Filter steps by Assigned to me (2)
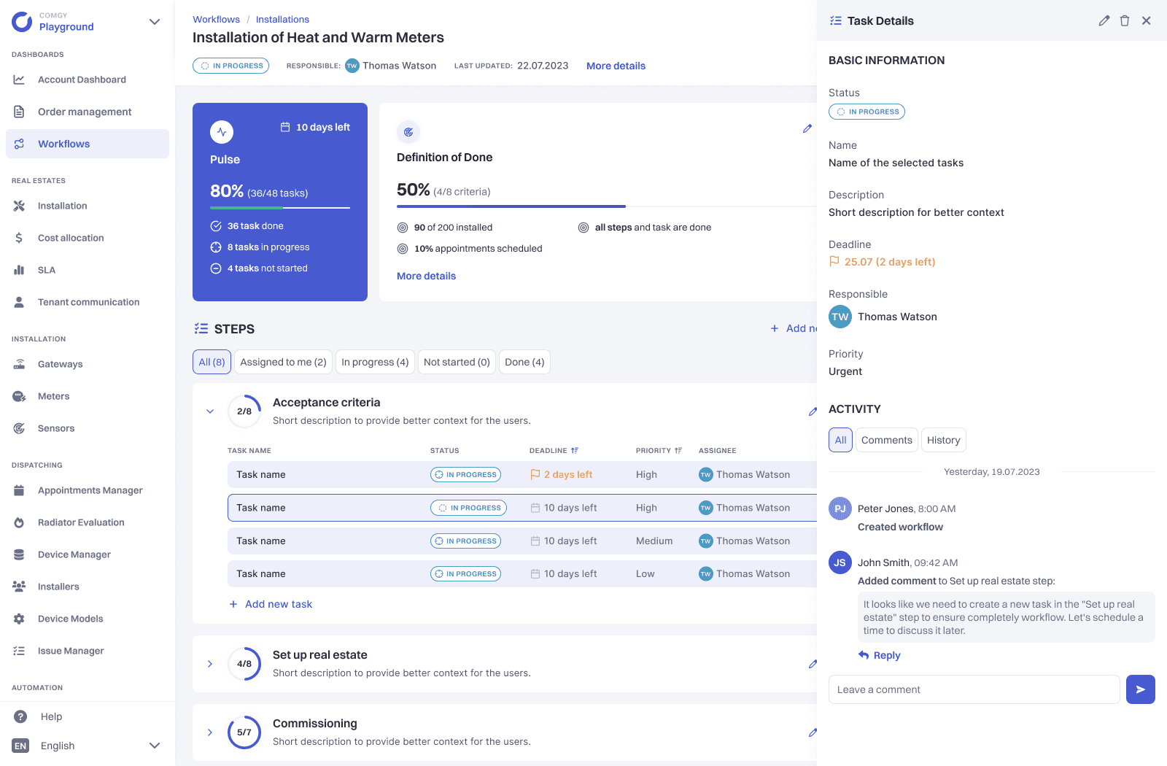This screenshot has width=1167, height=766. point(283,362)
